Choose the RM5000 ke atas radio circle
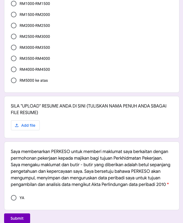Image resolution: width=183 pixels, height=223 pixels. [x=14, y=80]
